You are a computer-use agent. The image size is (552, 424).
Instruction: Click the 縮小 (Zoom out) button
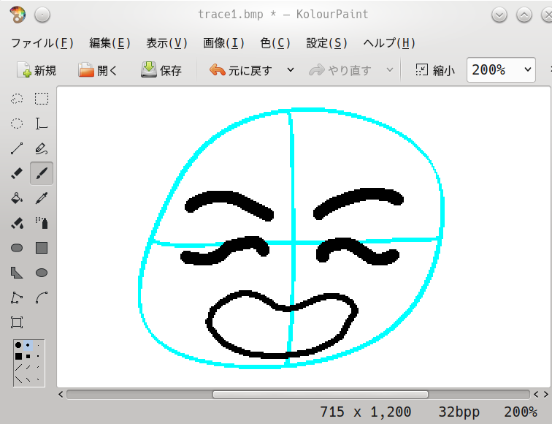(435, 69)
